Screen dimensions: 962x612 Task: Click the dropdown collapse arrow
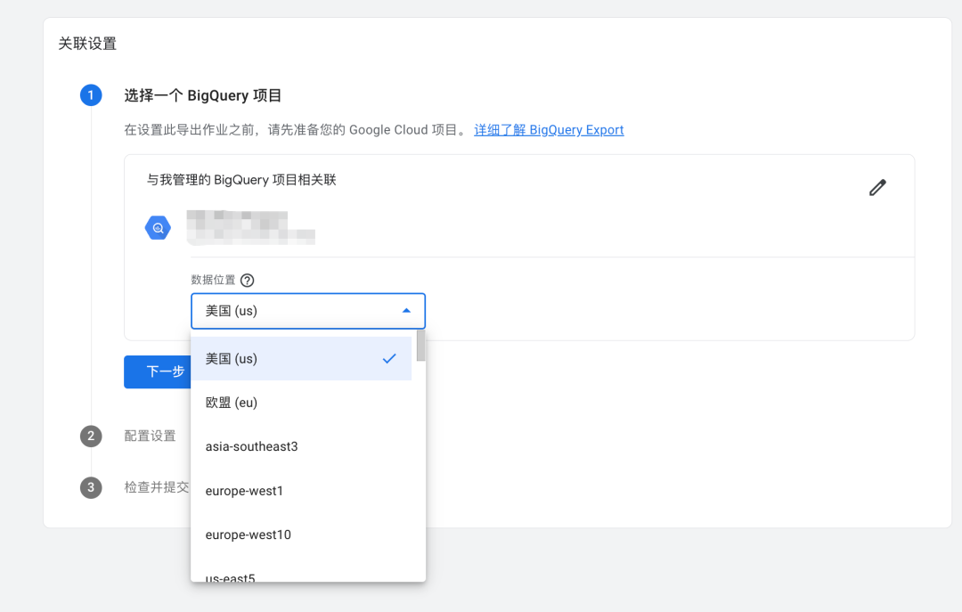pos(407,311)
